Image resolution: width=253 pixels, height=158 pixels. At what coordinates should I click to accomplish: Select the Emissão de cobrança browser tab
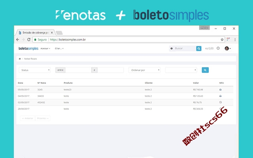point(36,32)
